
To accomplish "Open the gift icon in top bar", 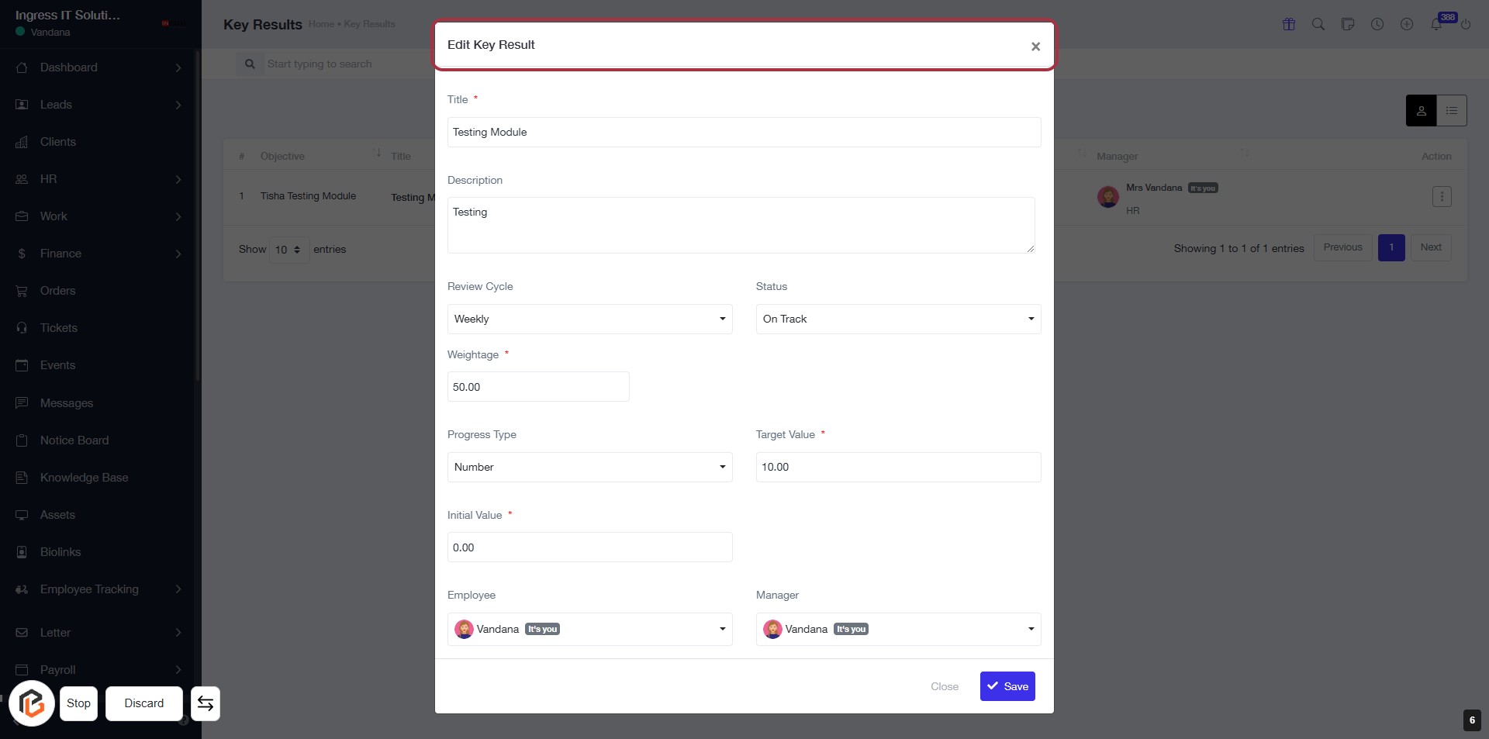I will 1289,24.
